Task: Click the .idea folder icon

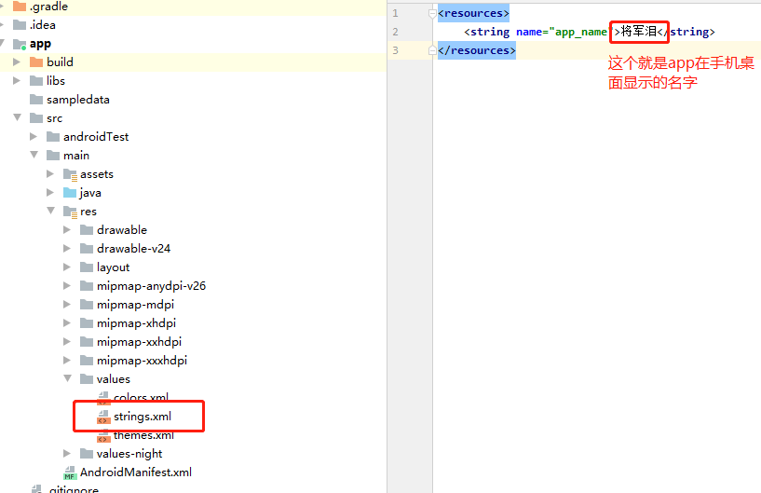Action: (x=20, y=25)
